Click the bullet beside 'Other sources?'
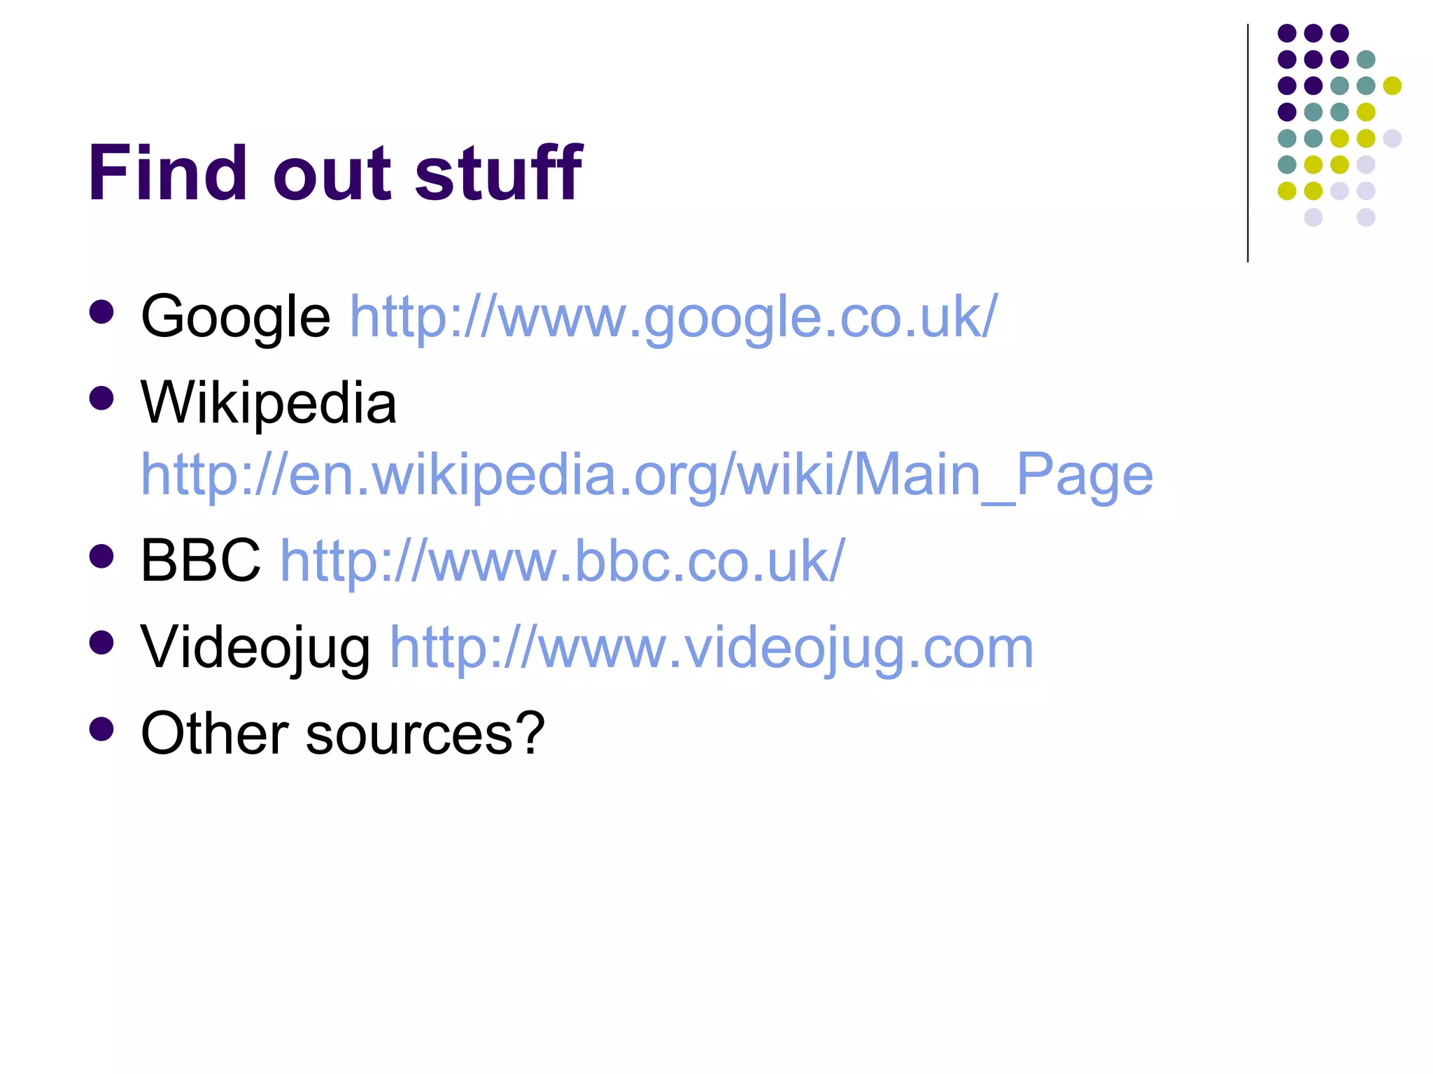 tap(101, 729)
